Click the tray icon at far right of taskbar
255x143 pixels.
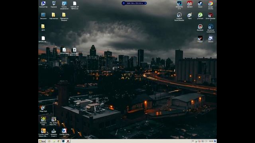tap(215, 141)
